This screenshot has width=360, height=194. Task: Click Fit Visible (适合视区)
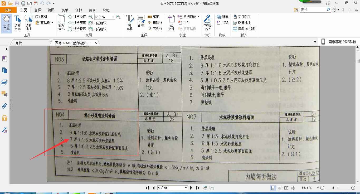click(x=77, y=29)
